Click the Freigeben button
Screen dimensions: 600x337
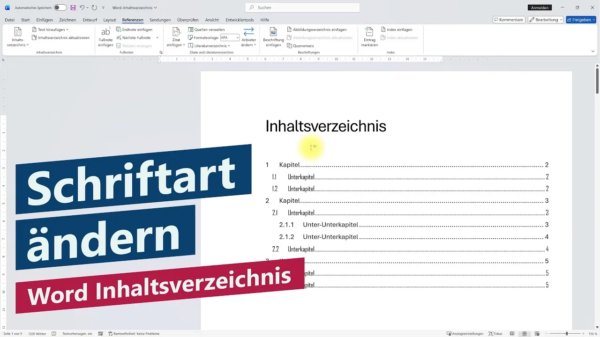(581, 20)
